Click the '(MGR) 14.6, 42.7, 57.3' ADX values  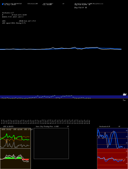pyautogui.click(x=27, y=21)
